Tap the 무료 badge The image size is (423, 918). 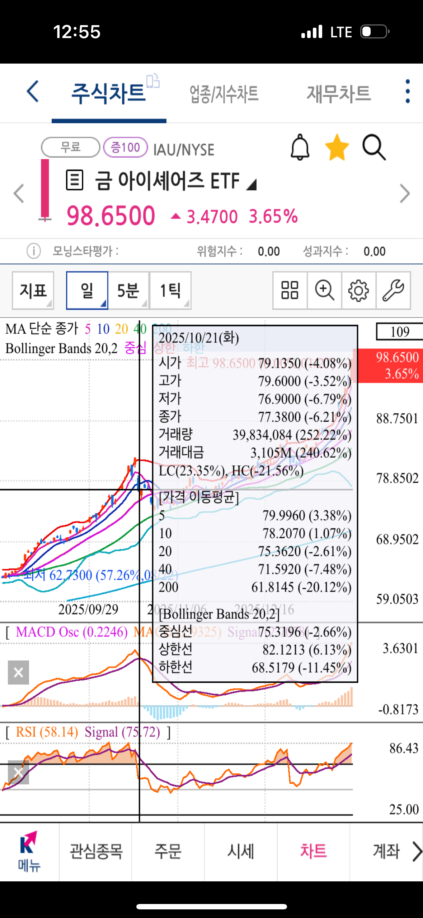(x=70, y=147)
